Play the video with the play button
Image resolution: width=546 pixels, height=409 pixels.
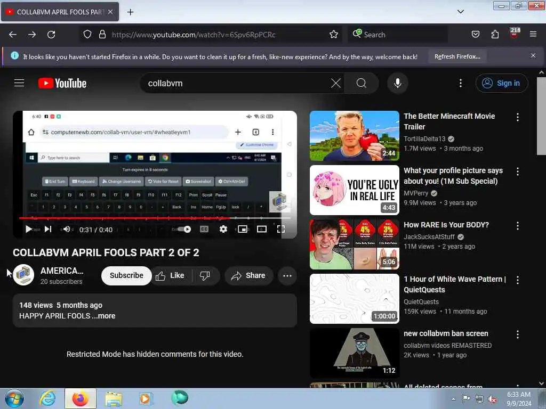click(x=29, y=229)
